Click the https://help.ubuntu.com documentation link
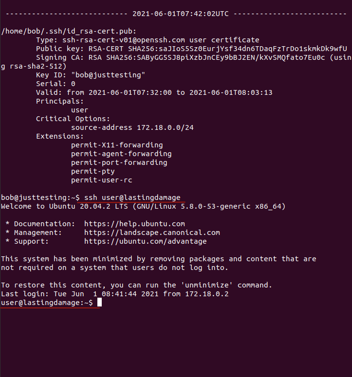 (134, 224)
